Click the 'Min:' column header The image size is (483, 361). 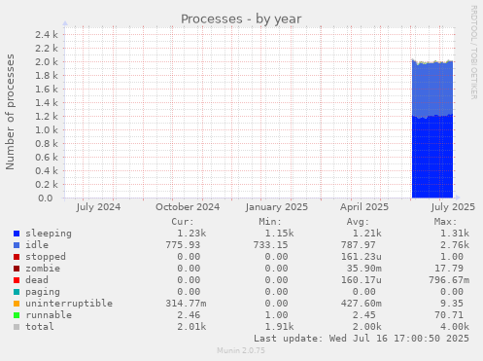coord(270,222)
